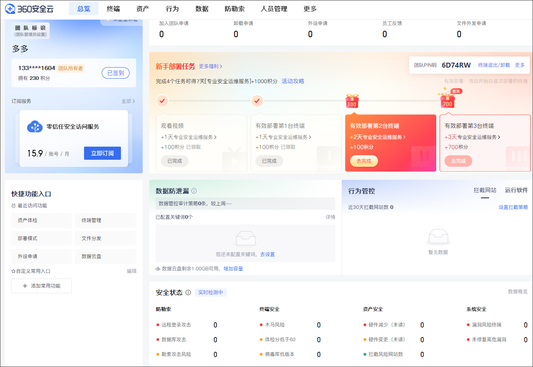Open 资产体检 shortcut
This screenshot has height=367, width=533.
(41, 220)
